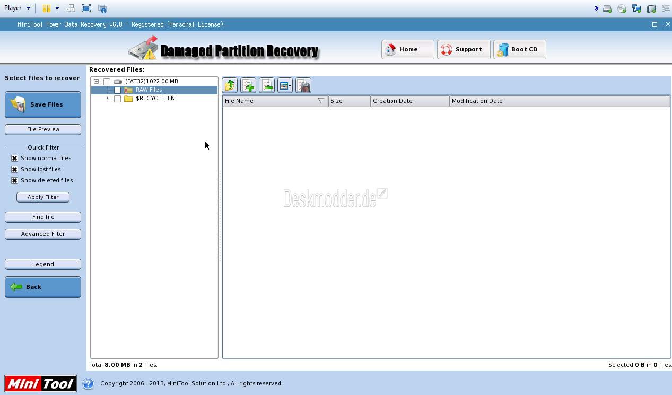
Task: Collapse the (FAT32)1022.00 MB tree node
Action: click(x=97, y=81)
